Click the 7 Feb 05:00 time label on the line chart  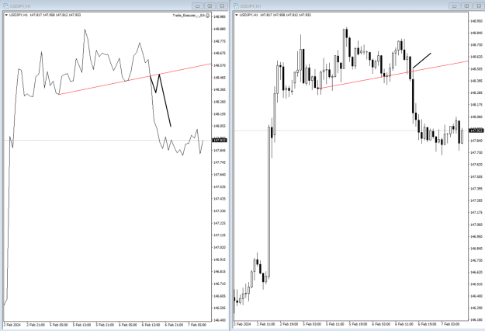pyautogui.click(x=197, y=325)
